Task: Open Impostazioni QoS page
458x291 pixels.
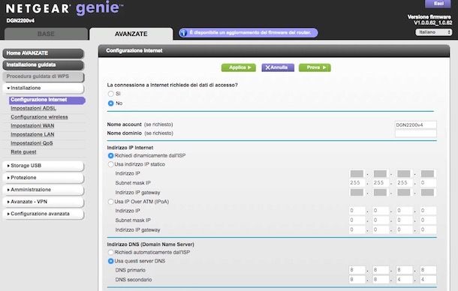Action: coord(32,143)
